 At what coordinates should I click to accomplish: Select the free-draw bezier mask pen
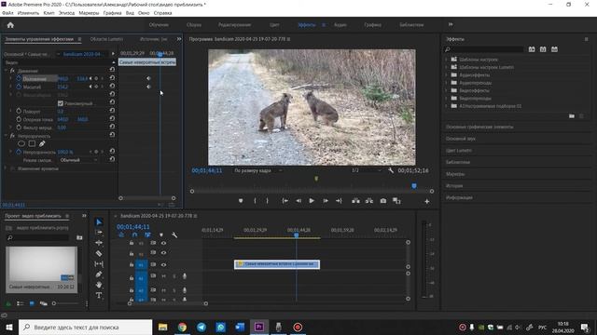[x=42, y=143]
